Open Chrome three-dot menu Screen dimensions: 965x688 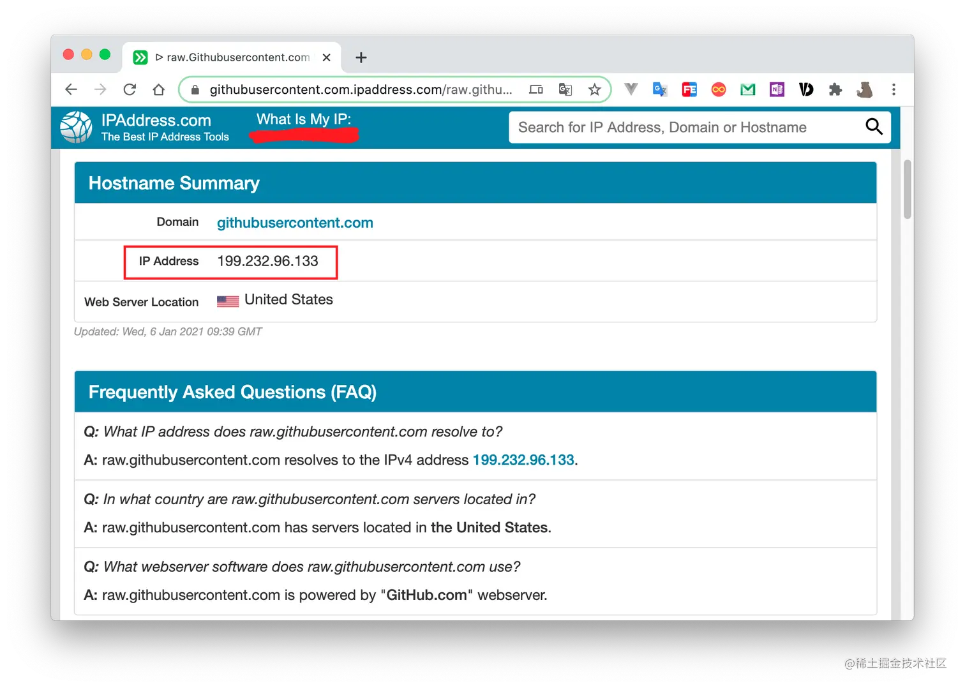point(894,89)
